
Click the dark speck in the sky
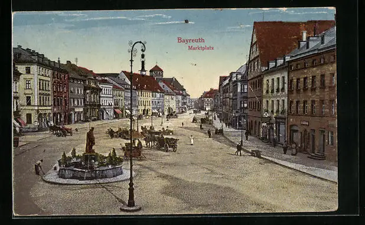(x=186, y=21)
